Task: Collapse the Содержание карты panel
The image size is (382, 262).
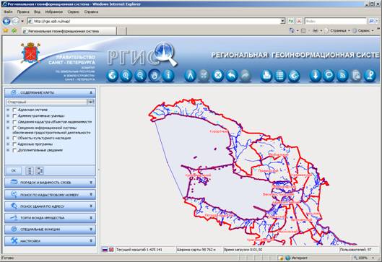Action: click(x=91, y=92)
